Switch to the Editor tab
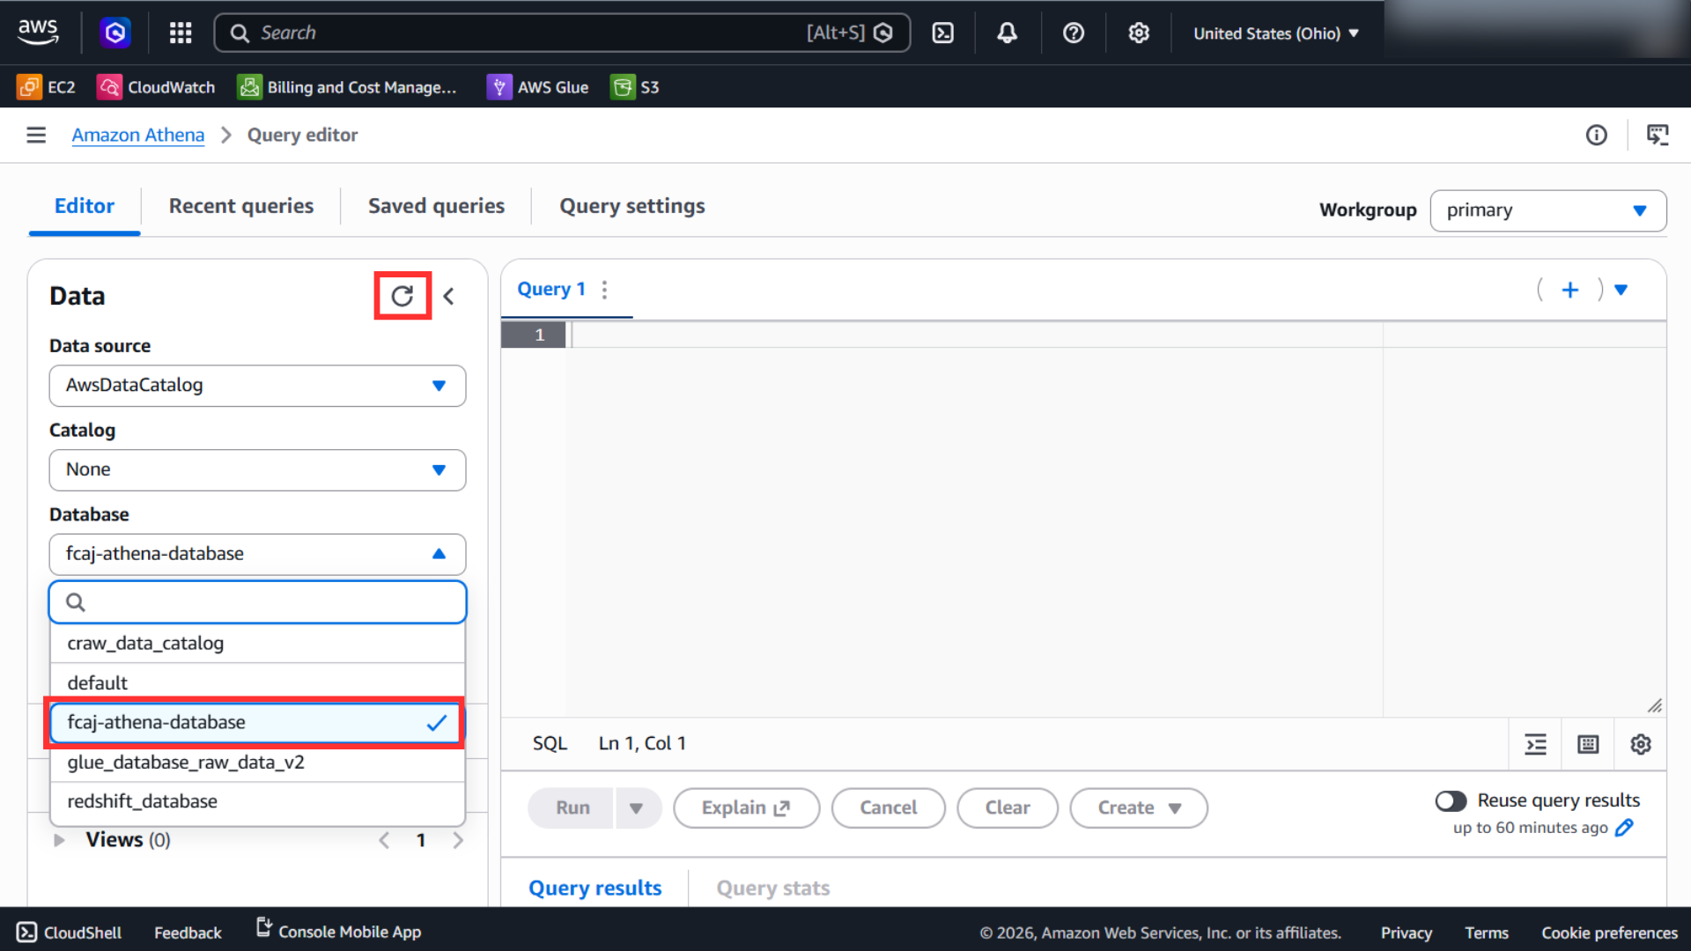1691x951 pixels. point(85,206)
